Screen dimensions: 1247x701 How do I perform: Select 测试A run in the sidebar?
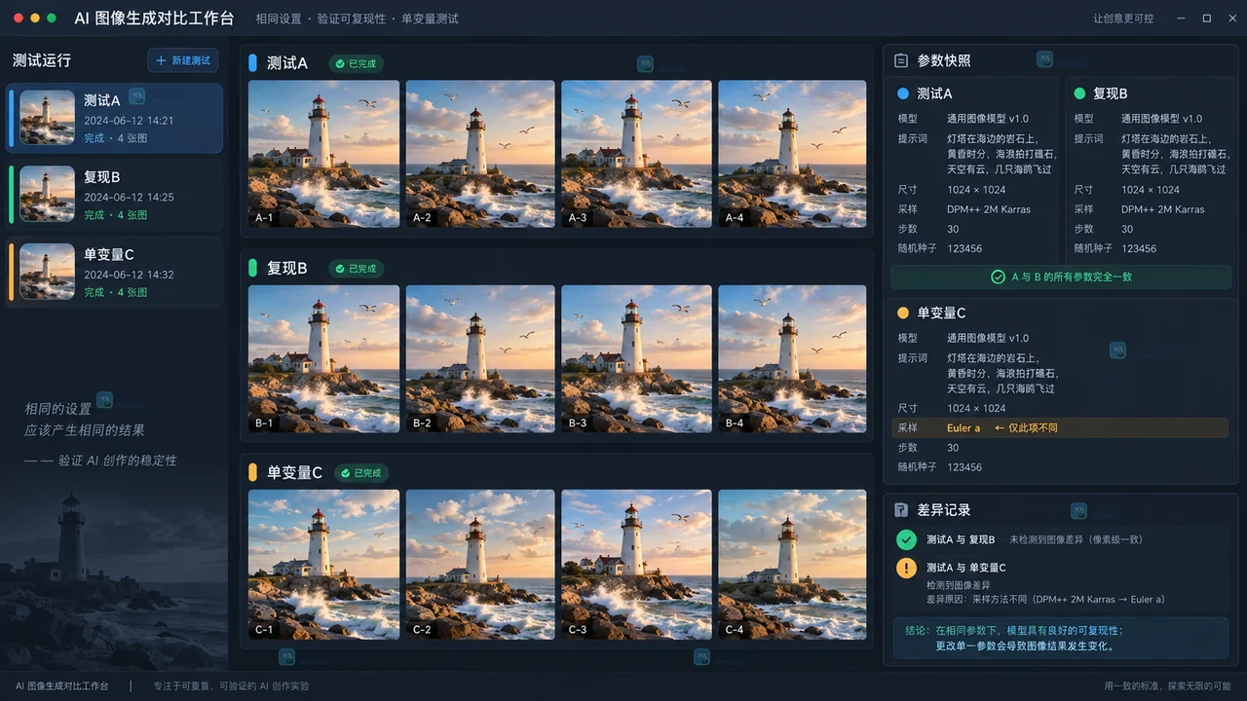115,118
